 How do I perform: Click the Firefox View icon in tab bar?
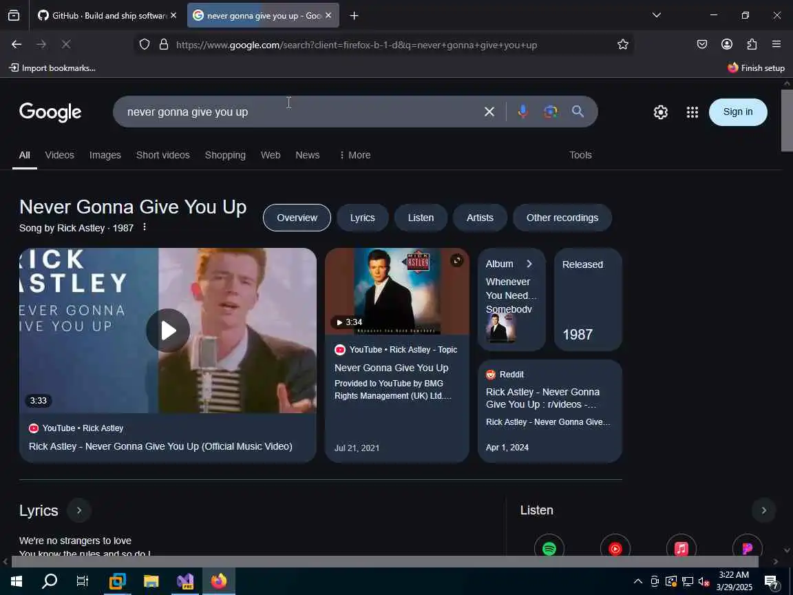pyautogui.click(x=14, y=16)
